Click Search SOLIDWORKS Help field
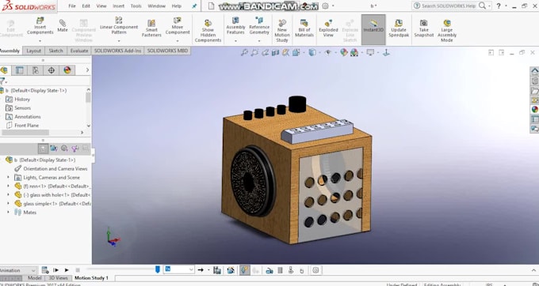 [x=449, y=6]
